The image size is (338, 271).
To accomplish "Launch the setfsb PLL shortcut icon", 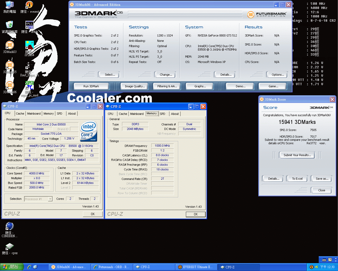I will tap(29, 25).
